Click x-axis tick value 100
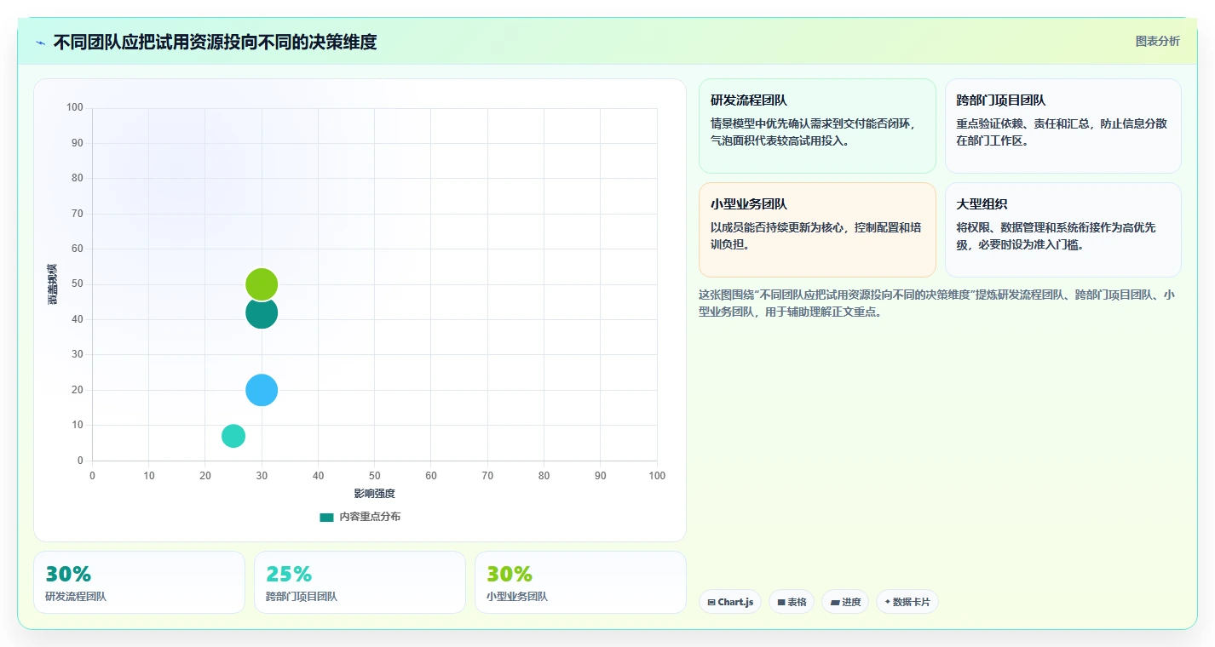This screenshot has height=647, width=1215. click(x=657, y=476)
